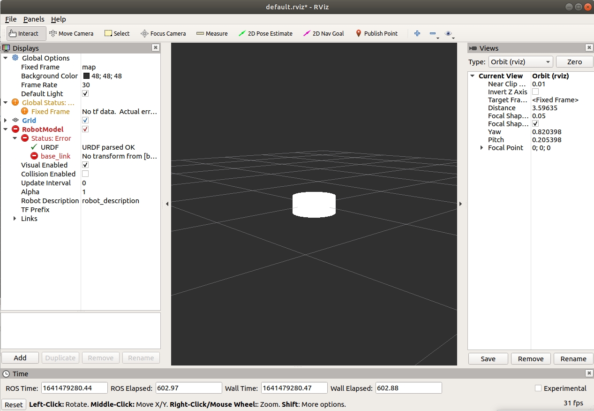
Task: Click the Fixed Frame warning icon
Action: pos(24,111)
